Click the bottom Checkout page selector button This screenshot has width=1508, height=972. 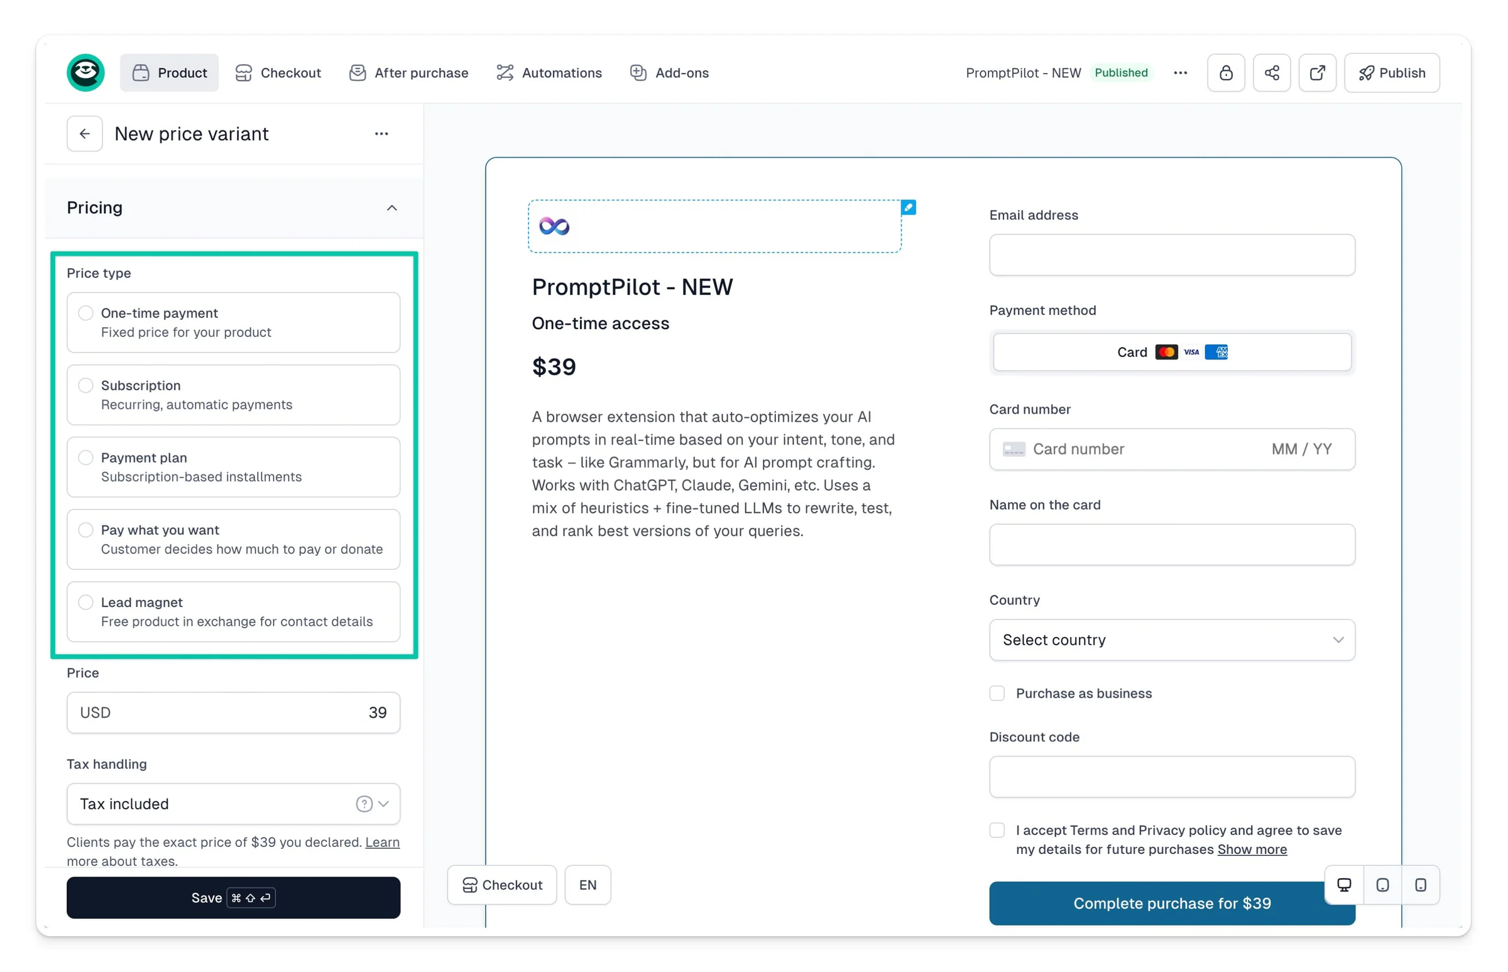(x=502, y=884)
